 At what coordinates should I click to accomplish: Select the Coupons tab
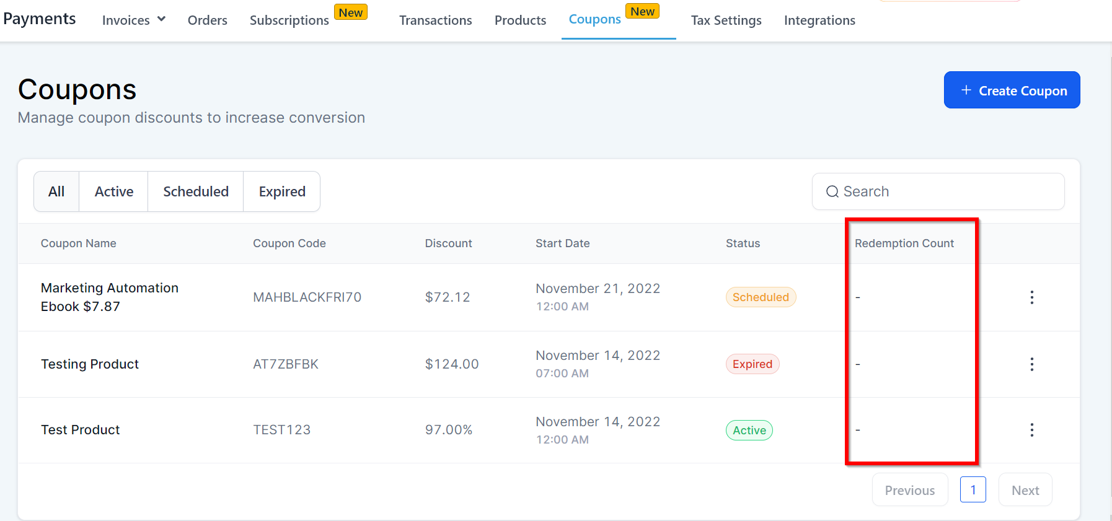click(x=595, y=19)
